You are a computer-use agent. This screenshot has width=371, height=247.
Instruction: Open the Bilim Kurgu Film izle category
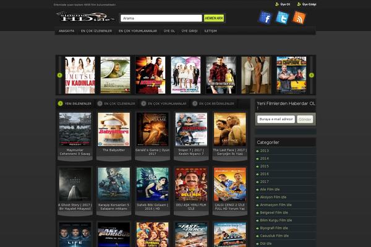[x=276, y=220]
